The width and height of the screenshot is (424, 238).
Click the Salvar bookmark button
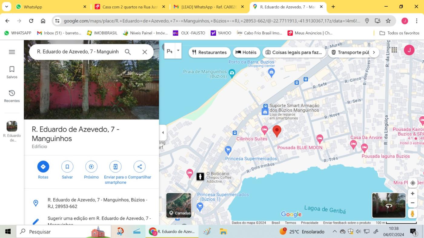coord(67,170)
